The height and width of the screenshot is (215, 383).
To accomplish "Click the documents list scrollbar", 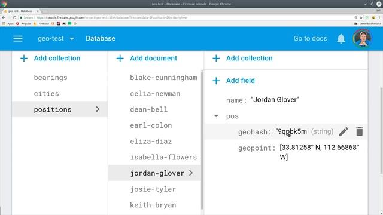I will pos(202,140).
